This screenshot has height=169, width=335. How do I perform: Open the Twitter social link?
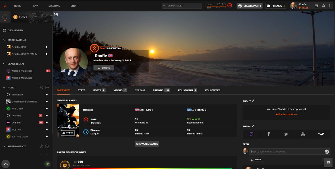point(286,134)
